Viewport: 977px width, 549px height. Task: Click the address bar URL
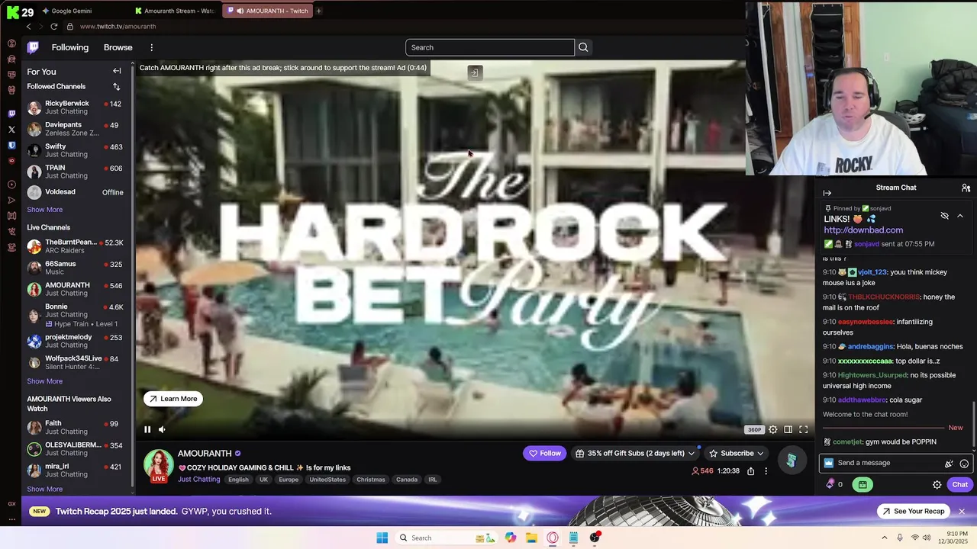pyautogui.click(x=118, y=27)
